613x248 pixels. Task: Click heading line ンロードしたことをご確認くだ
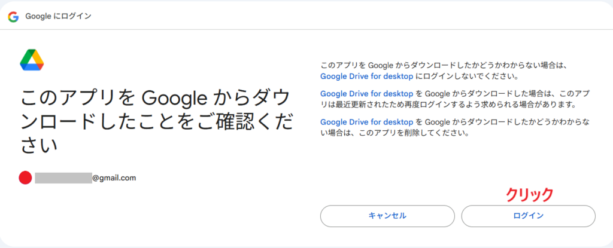(156, 121)
